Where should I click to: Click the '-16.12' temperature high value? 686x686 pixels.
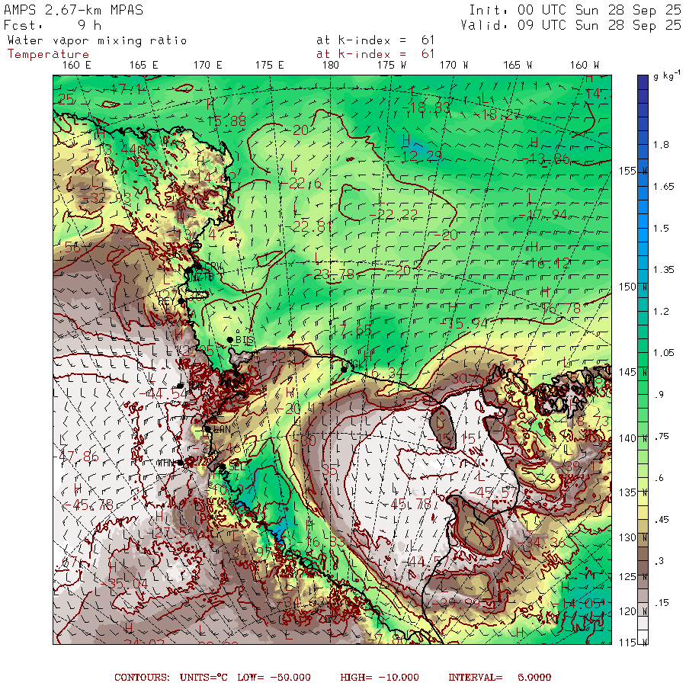(546, 263)
